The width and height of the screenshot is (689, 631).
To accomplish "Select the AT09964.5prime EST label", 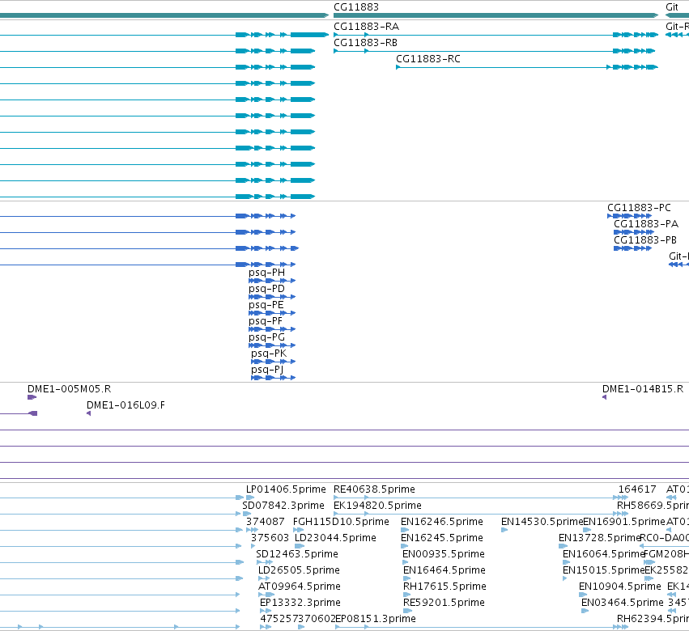I will point(300,587).
